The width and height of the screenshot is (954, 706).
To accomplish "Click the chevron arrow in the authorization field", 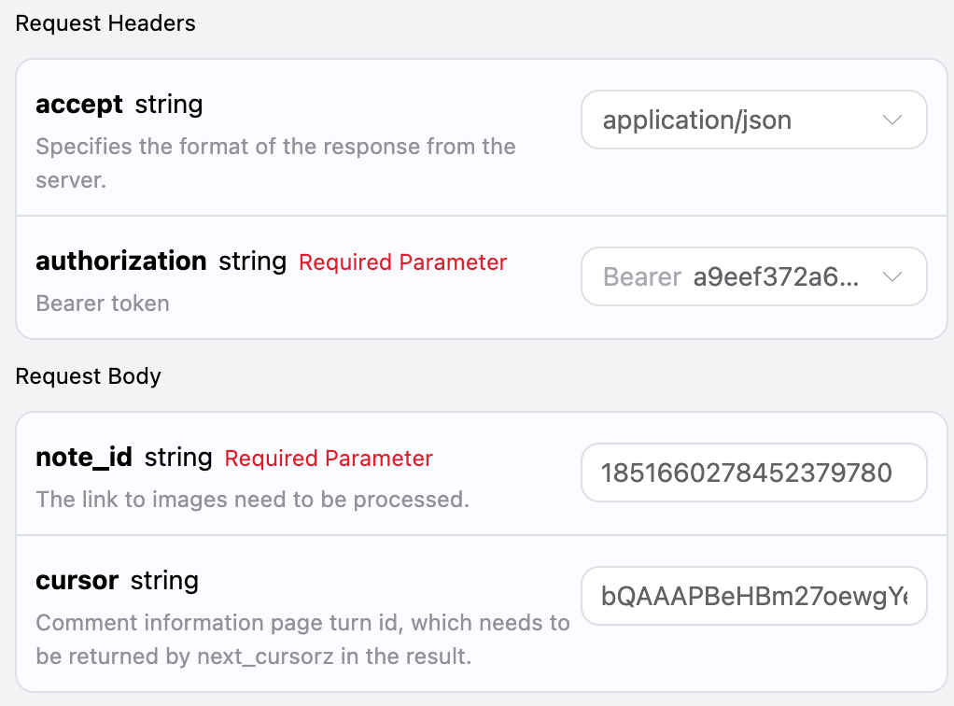I will (891, 276).
